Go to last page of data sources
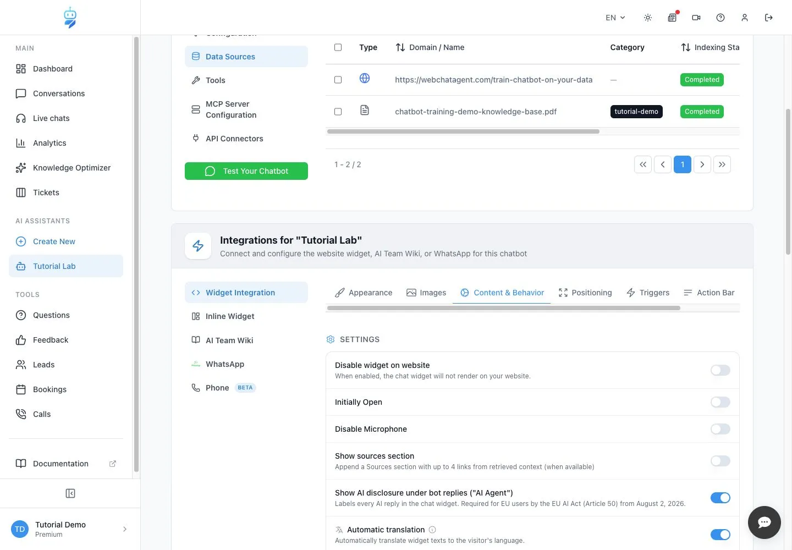The height and width of the screenshot is (550, 792). click(722, 164)
